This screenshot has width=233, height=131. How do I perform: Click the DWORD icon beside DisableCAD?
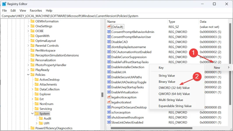(x=109, y=42)
